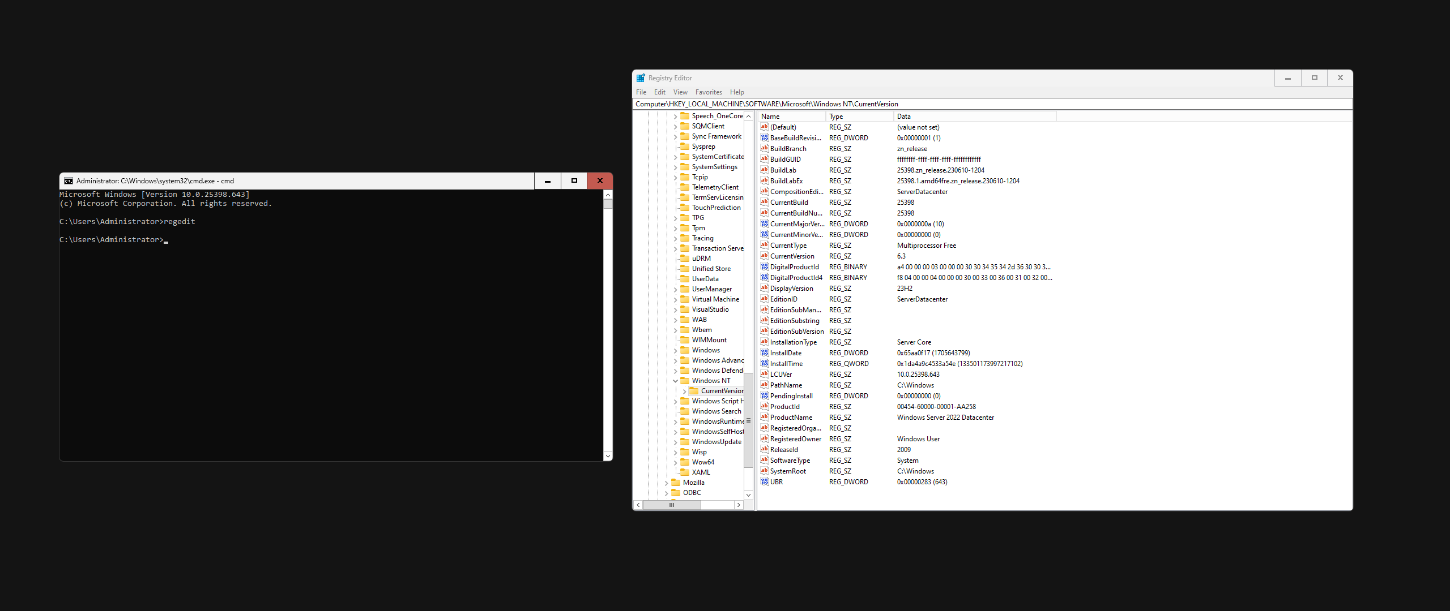
Task: Click the Registry Editor title bar icon
Action: (x=641, y=78)
